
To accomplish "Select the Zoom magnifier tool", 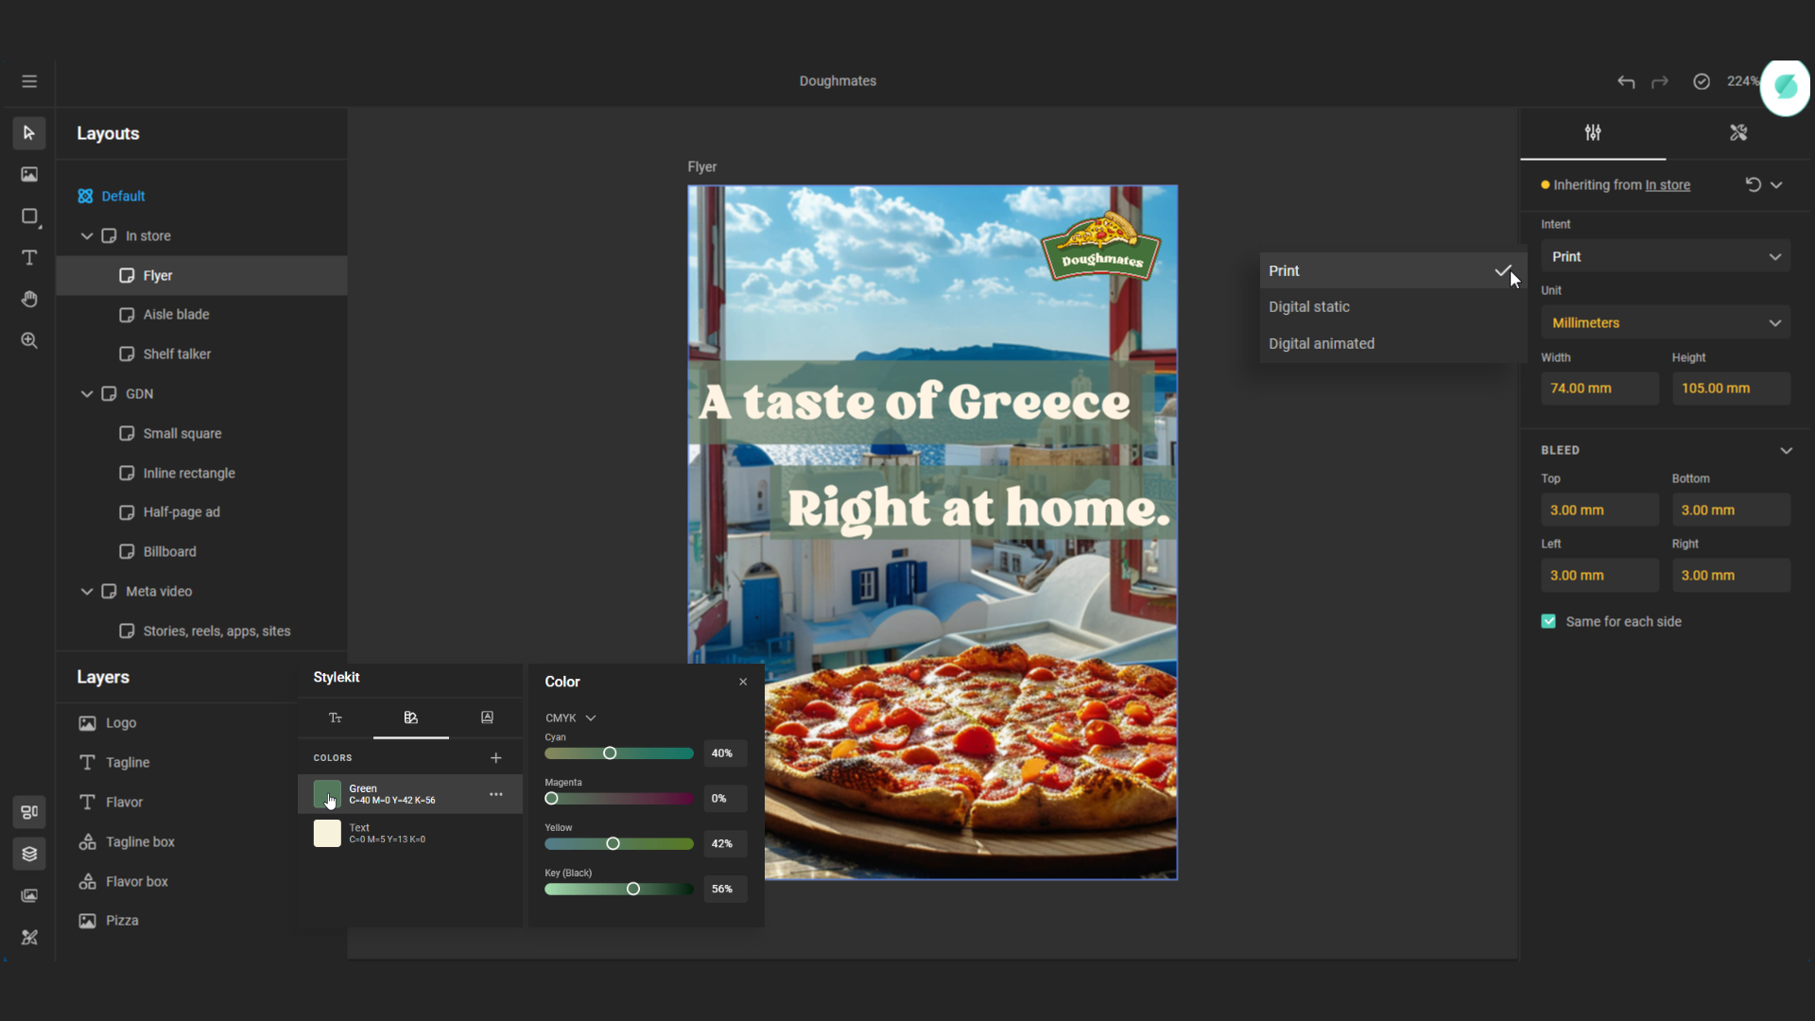I will click(29, 340).
